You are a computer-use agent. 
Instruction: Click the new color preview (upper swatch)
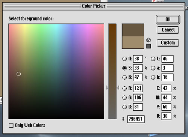tap(133, 30)
